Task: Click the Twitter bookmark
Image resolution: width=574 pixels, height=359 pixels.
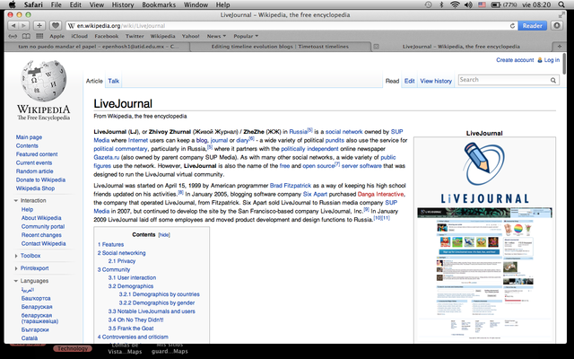Action: point(135,36)
